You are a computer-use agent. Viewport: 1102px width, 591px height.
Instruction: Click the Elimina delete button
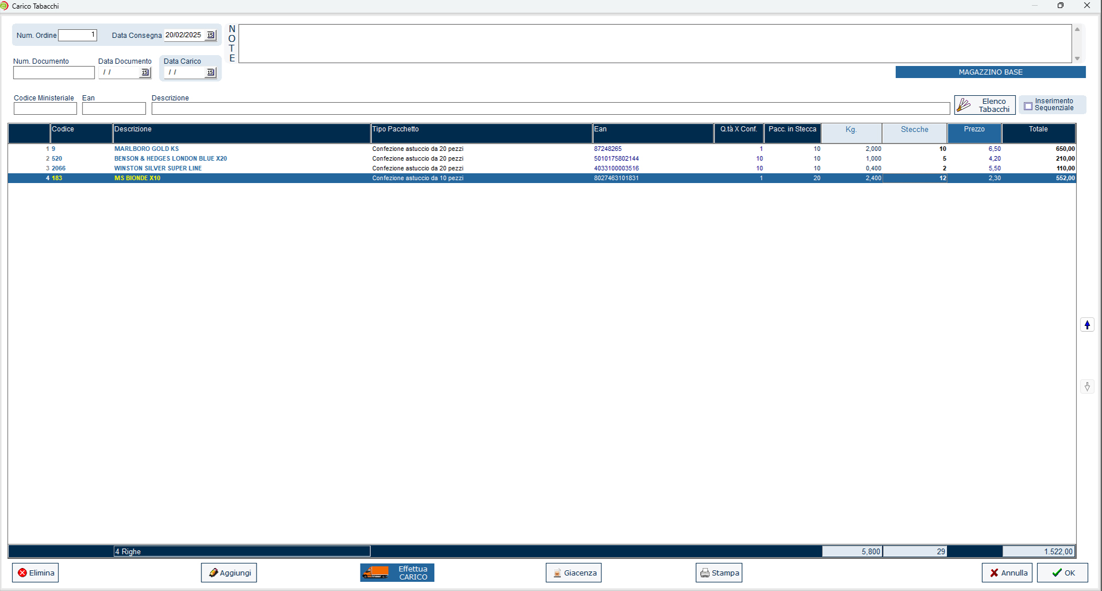pyautogui.click(x=36, y=573)
